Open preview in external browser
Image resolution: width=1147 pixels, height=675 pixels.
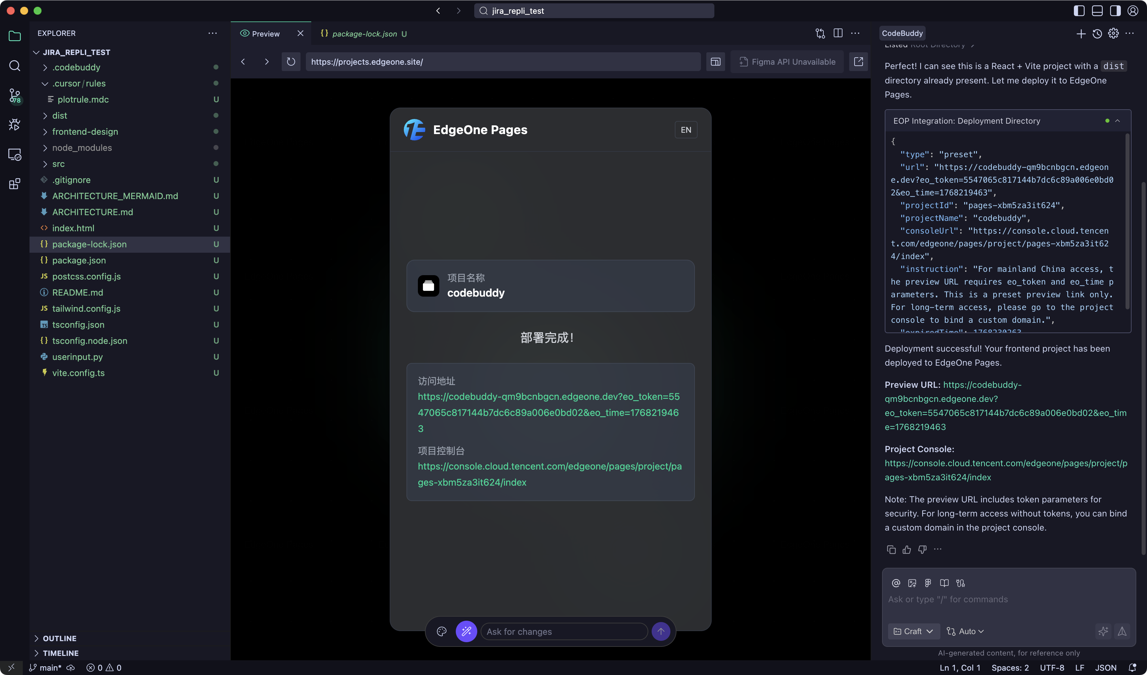[x=859, y=61]
